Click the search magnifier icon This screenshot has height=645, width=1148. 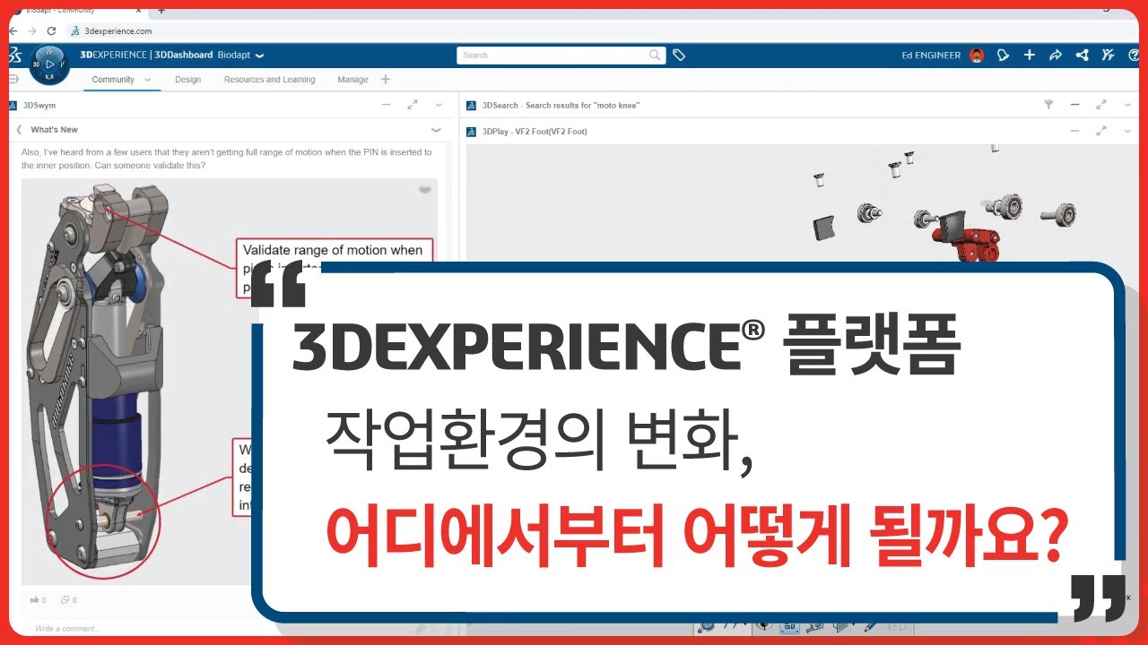point(655,56)
